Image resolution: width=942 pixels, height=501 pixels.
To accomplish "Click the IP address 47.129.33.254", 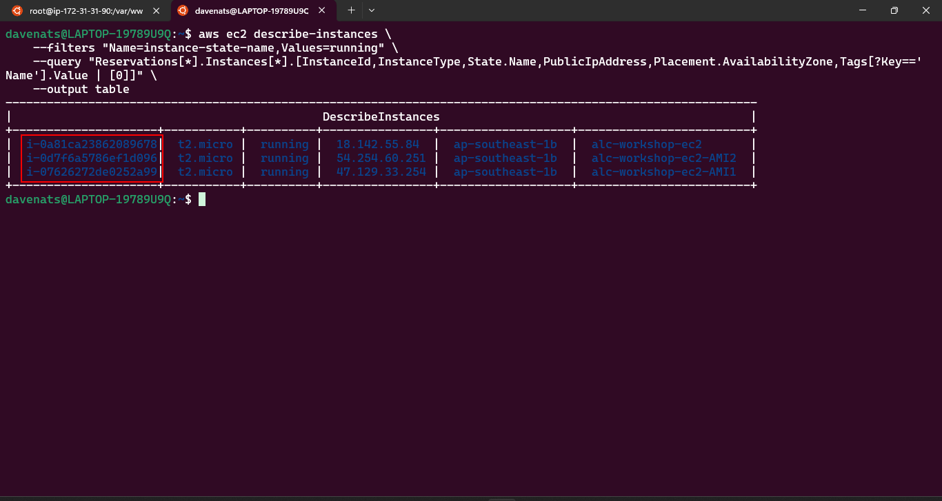I will click(381, 172).
